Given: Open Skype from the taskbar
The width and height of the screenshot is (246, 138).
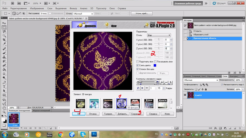Looking at the screenshot, I should [x=83, y=134].
